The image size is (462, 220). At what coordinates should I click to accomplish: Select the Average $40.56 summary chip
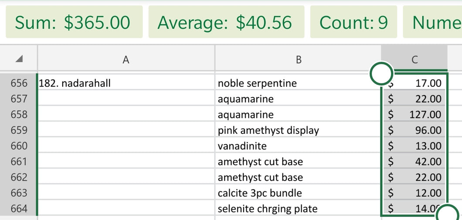pyautogui.click(x=226, y=22)
